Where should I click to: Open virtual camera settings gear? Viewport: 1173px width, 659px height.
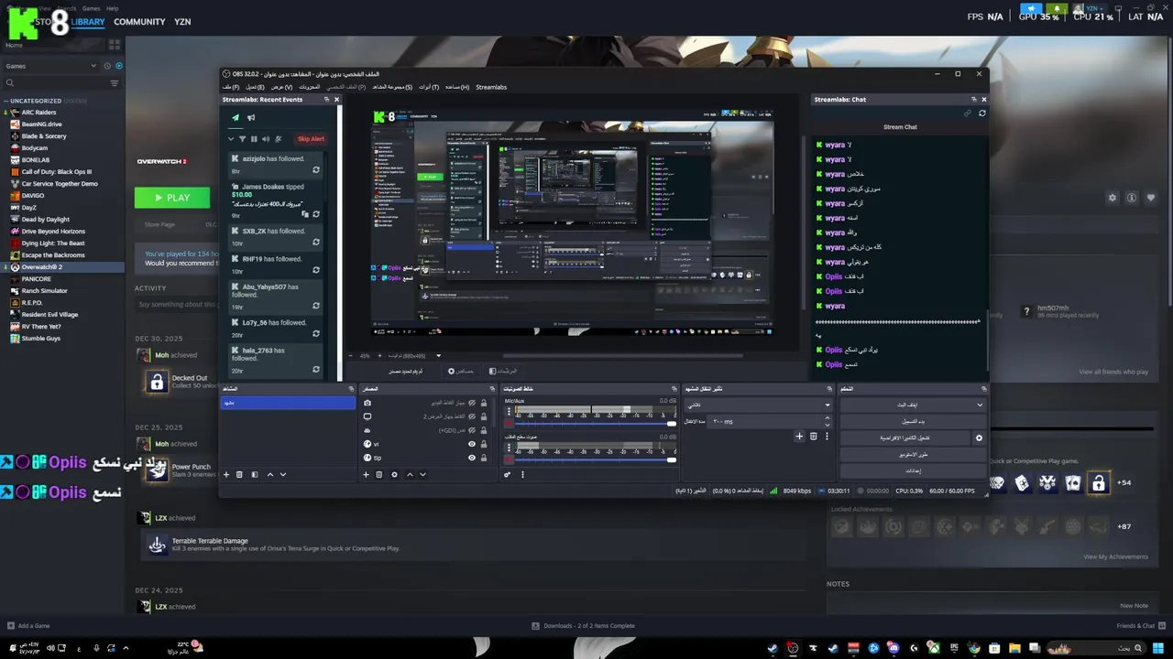[979, 438]
